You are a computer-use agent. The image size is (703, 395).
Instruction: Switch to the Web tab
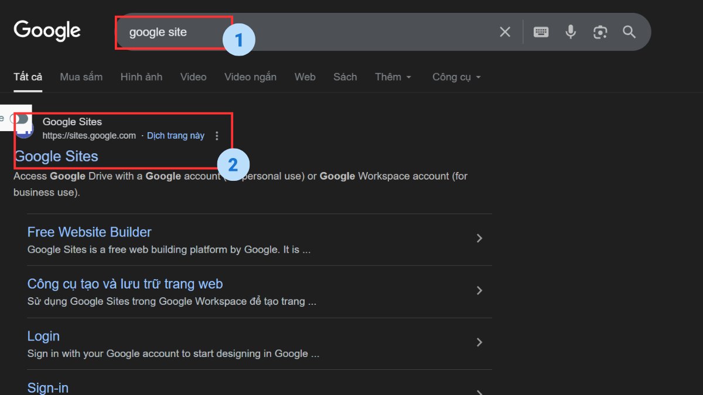tap(305, 77)
